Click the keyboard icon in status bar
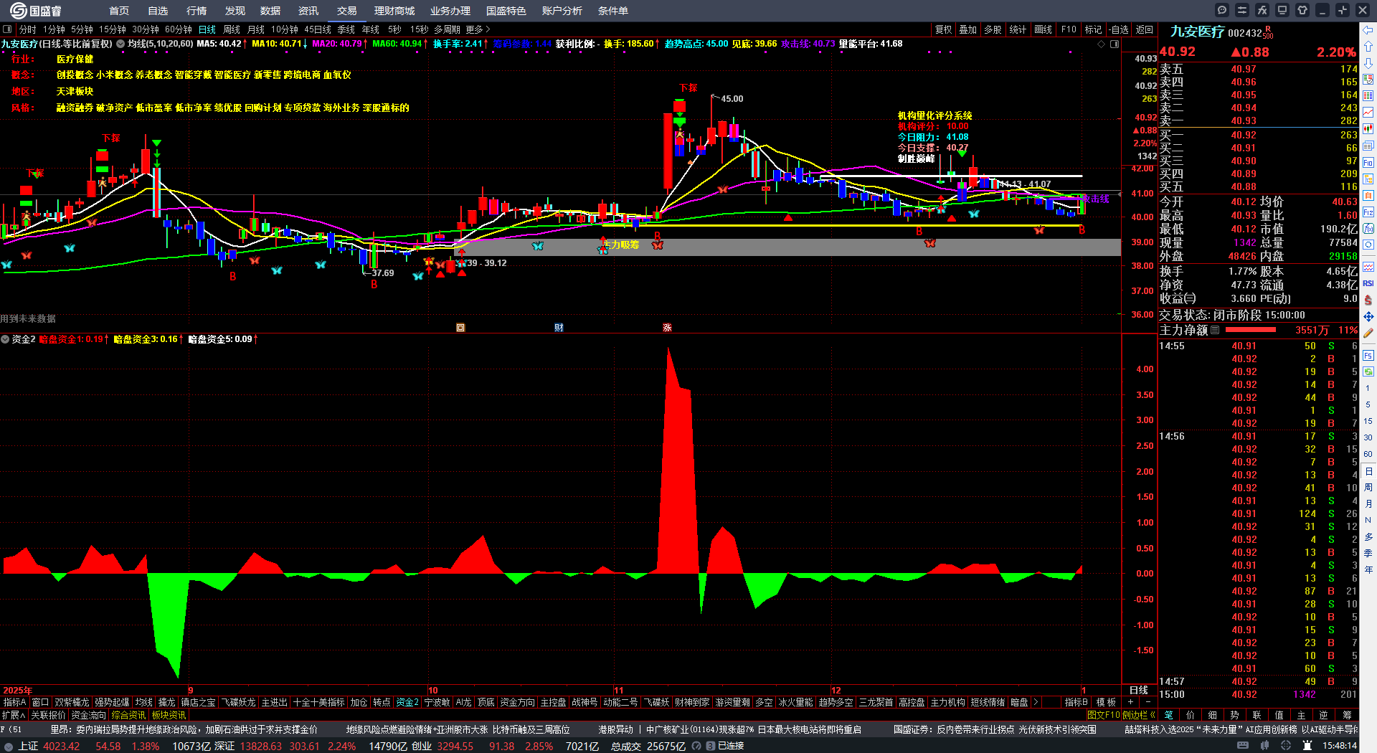This screenshot has height=753, width=1377. (x=1243, y=746)
